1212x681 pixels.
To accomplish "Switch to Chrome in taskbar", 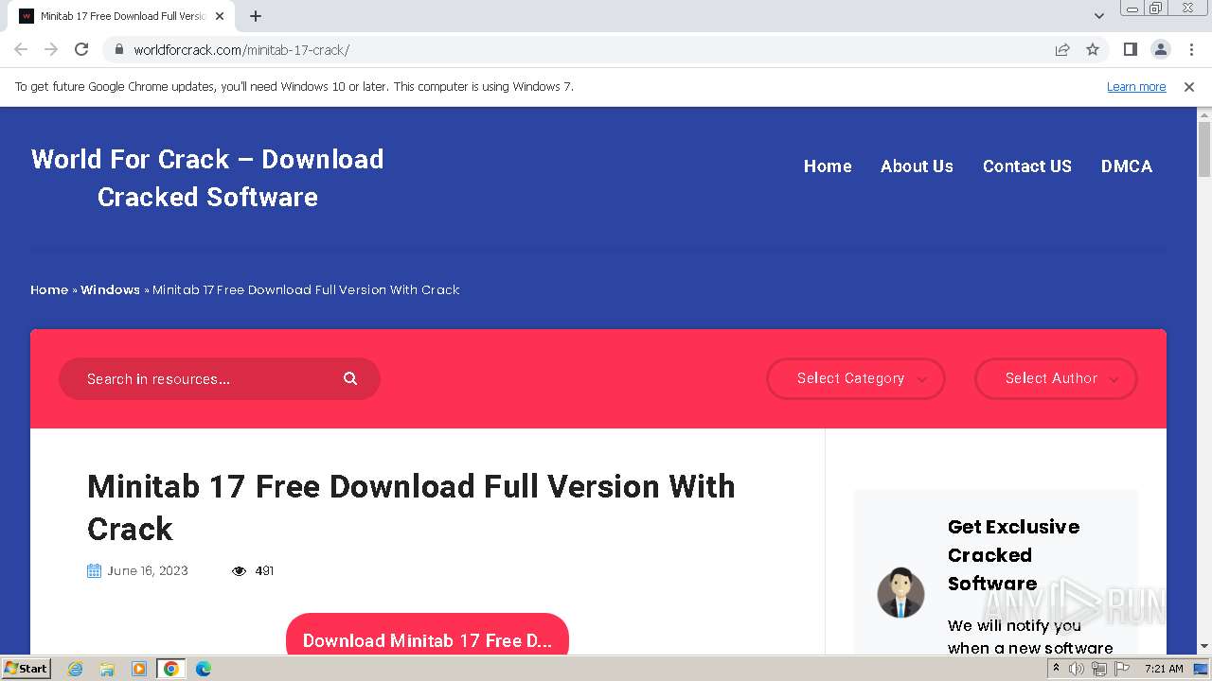I will click(170, 669).
